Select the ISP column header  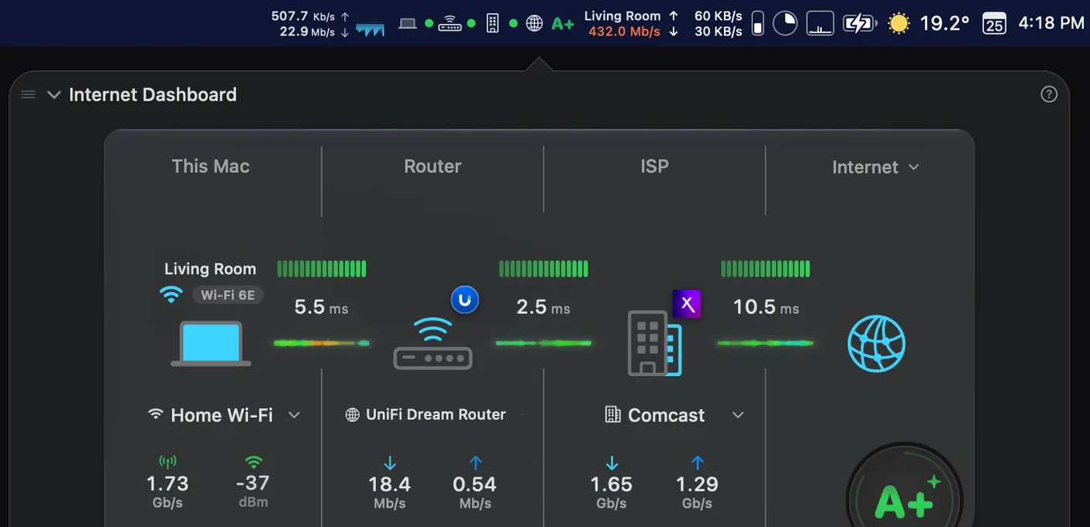click(x=654, y=167)
